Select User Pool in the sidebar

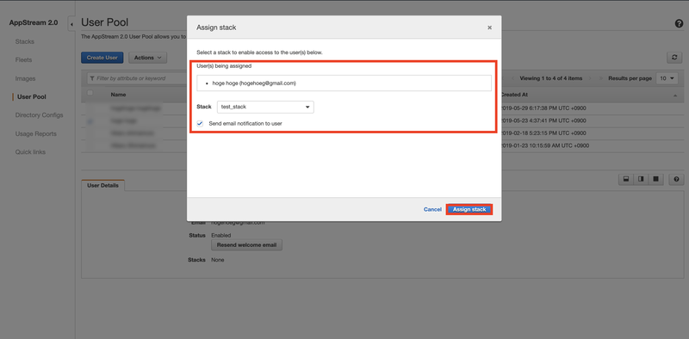coord(32,97)
